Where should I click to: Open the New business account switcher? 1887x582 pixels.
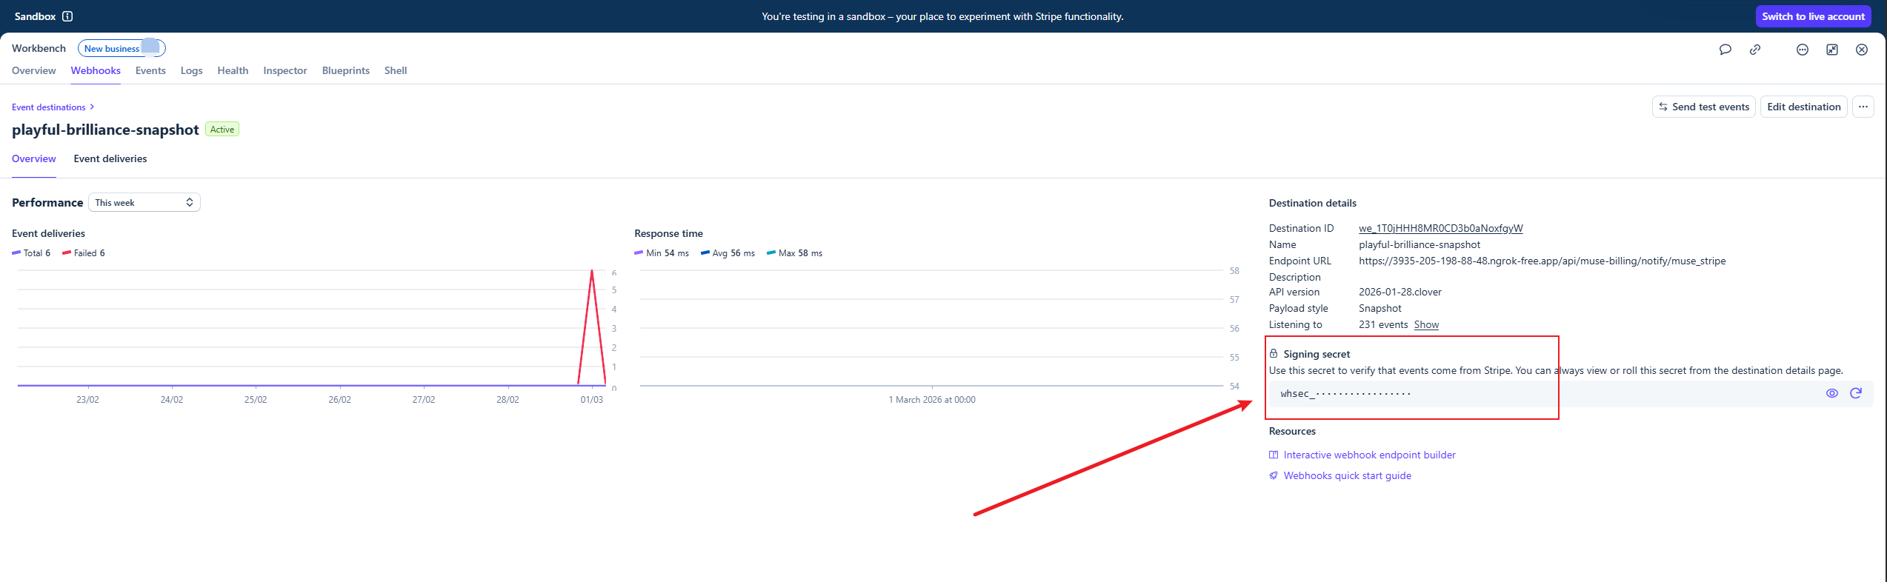coord(121,48)
